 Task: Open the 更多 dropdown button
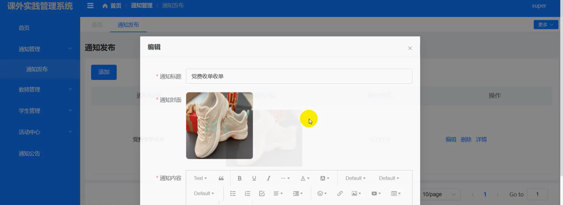(545, 25)
